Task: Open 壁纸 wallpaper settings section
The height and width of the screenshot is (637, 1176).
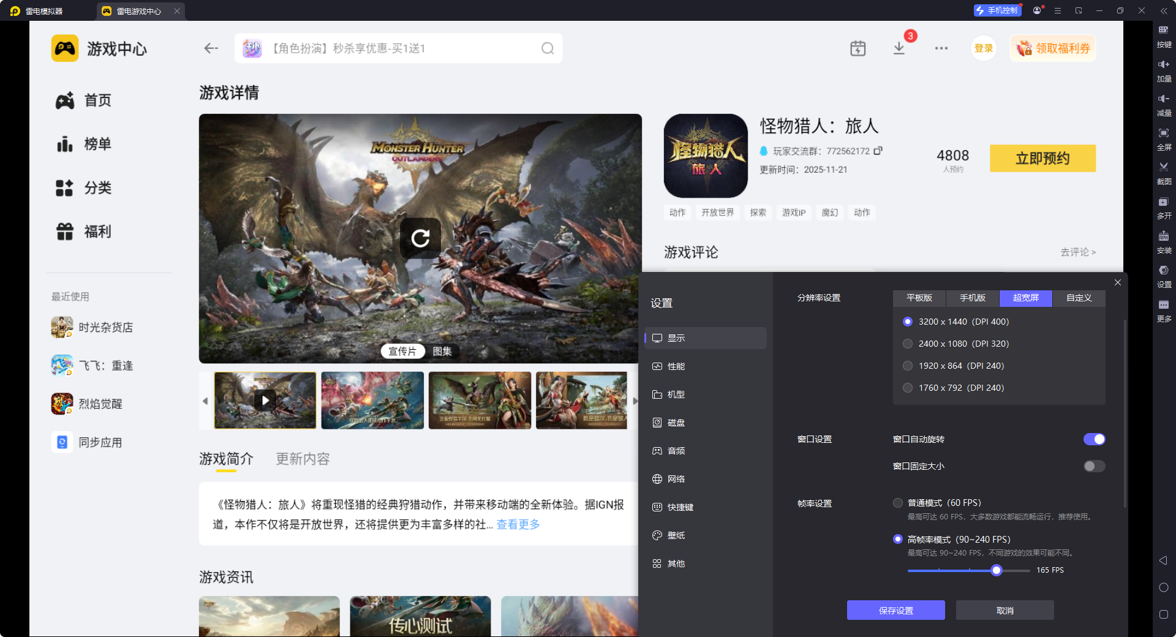Action: 706,535
